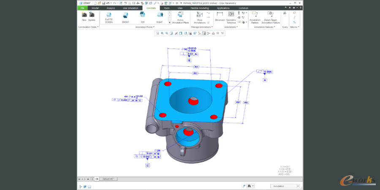380x190 pixels.
Task: Click Zoom Out on graphics toolbar
Action: [x=166, y=33]
